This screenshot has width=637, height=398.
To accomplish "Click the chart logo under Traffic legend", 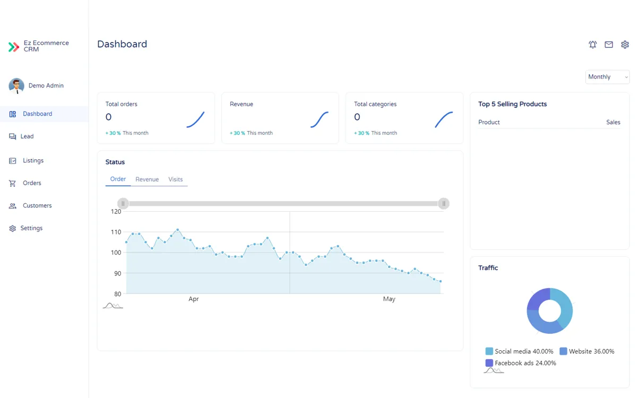I will 494,370.
